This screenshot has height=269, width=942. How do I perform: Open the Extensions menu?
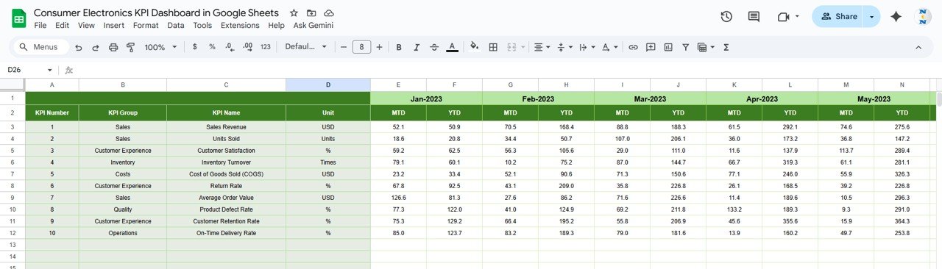[x=240, y=25]
